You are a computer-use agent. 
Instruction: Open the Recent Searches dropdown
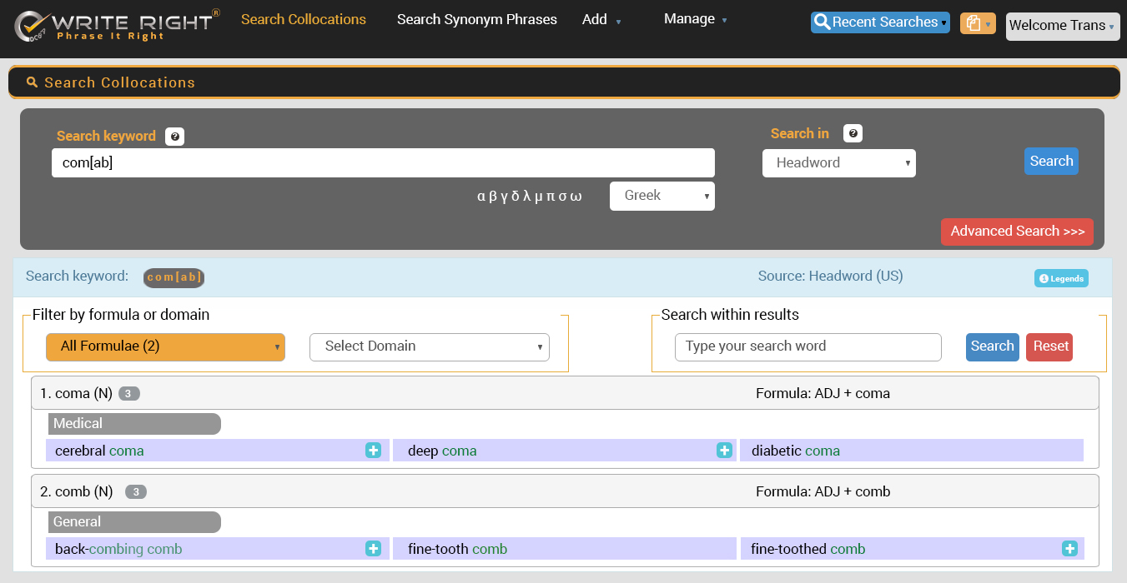(x=879, y=22)
